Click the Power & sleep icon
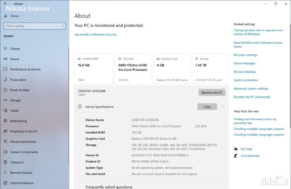The image size is (291, 189). (5, 90)
